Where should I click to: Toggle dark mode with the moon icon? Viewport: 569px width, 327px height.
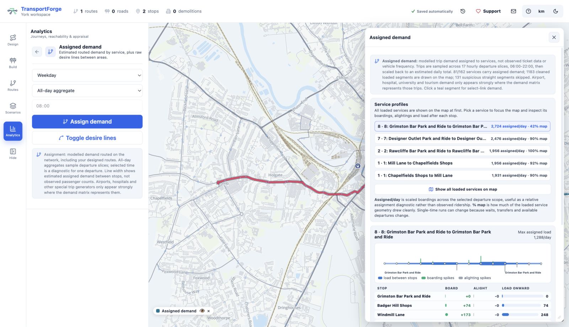[555, 11]
